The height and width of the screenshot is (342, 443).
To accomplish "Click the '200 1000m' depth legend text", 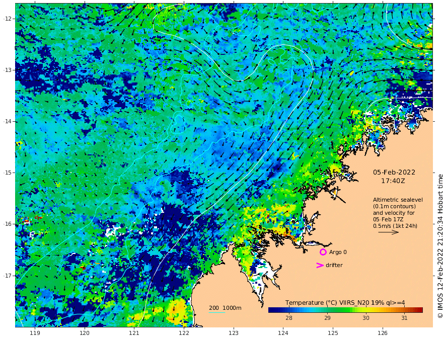I will [225, 308].
